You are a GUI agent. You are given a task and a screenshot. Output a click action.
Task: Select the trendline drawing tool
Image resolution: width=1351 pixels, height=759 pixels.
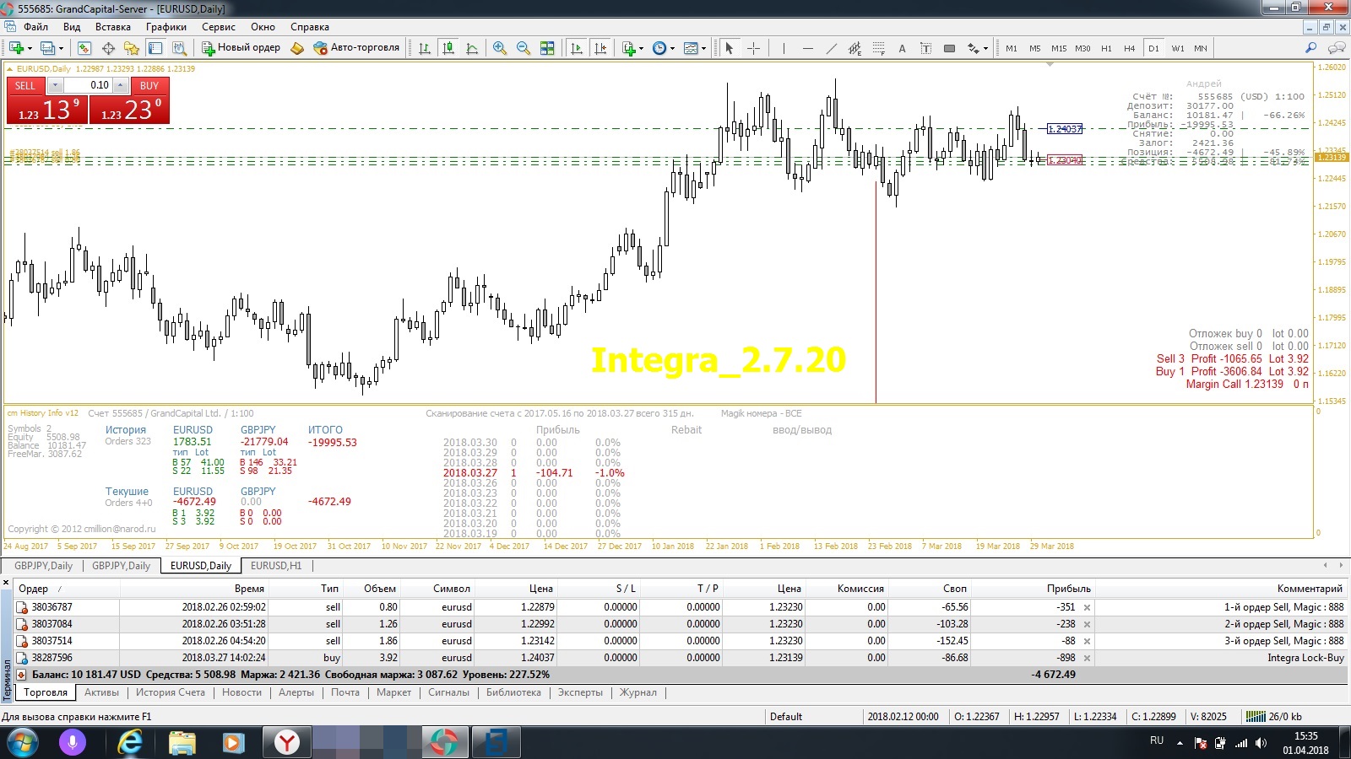click(832, 48)
